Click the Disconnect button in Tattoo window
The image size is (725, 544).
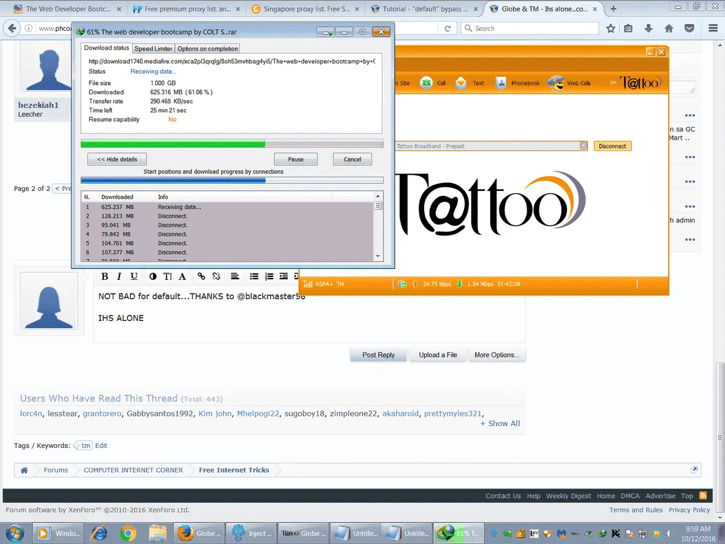(x=613, y=146)
